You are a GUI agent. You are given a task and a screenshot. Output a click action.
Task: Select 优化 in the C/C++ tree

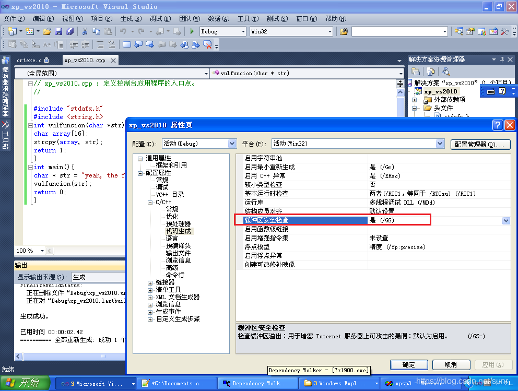pyautogui.click(x=172, y=217)
